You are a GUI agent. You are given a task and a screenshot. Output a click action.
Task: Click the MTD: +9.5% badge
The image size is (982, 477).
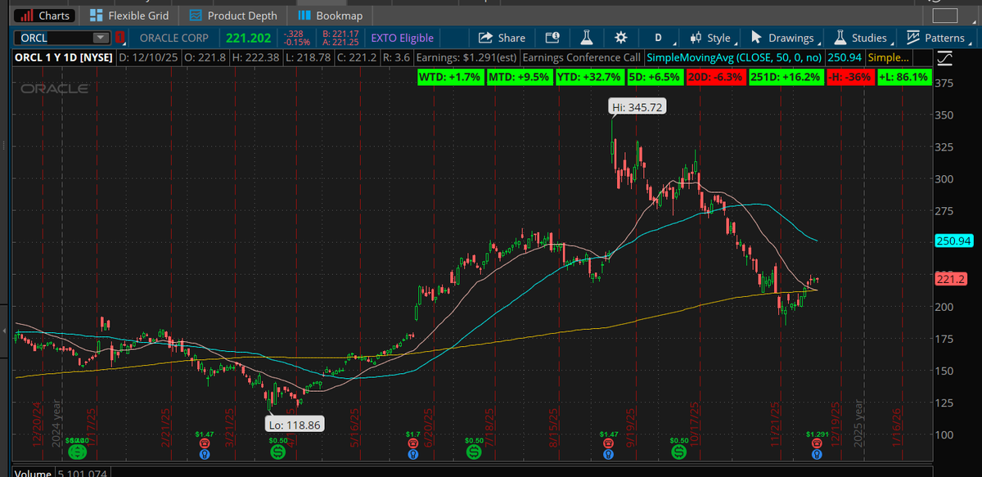pyautogui.click(x=520, y=78)
